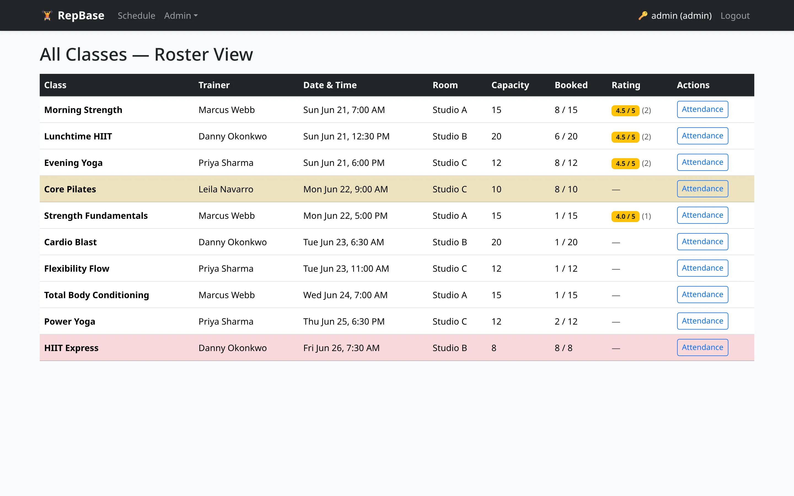Image resolution: width=794 pixels, height=496 pixels.
Task: Click the Lunchtime HIIT class name
Action: 78,136
